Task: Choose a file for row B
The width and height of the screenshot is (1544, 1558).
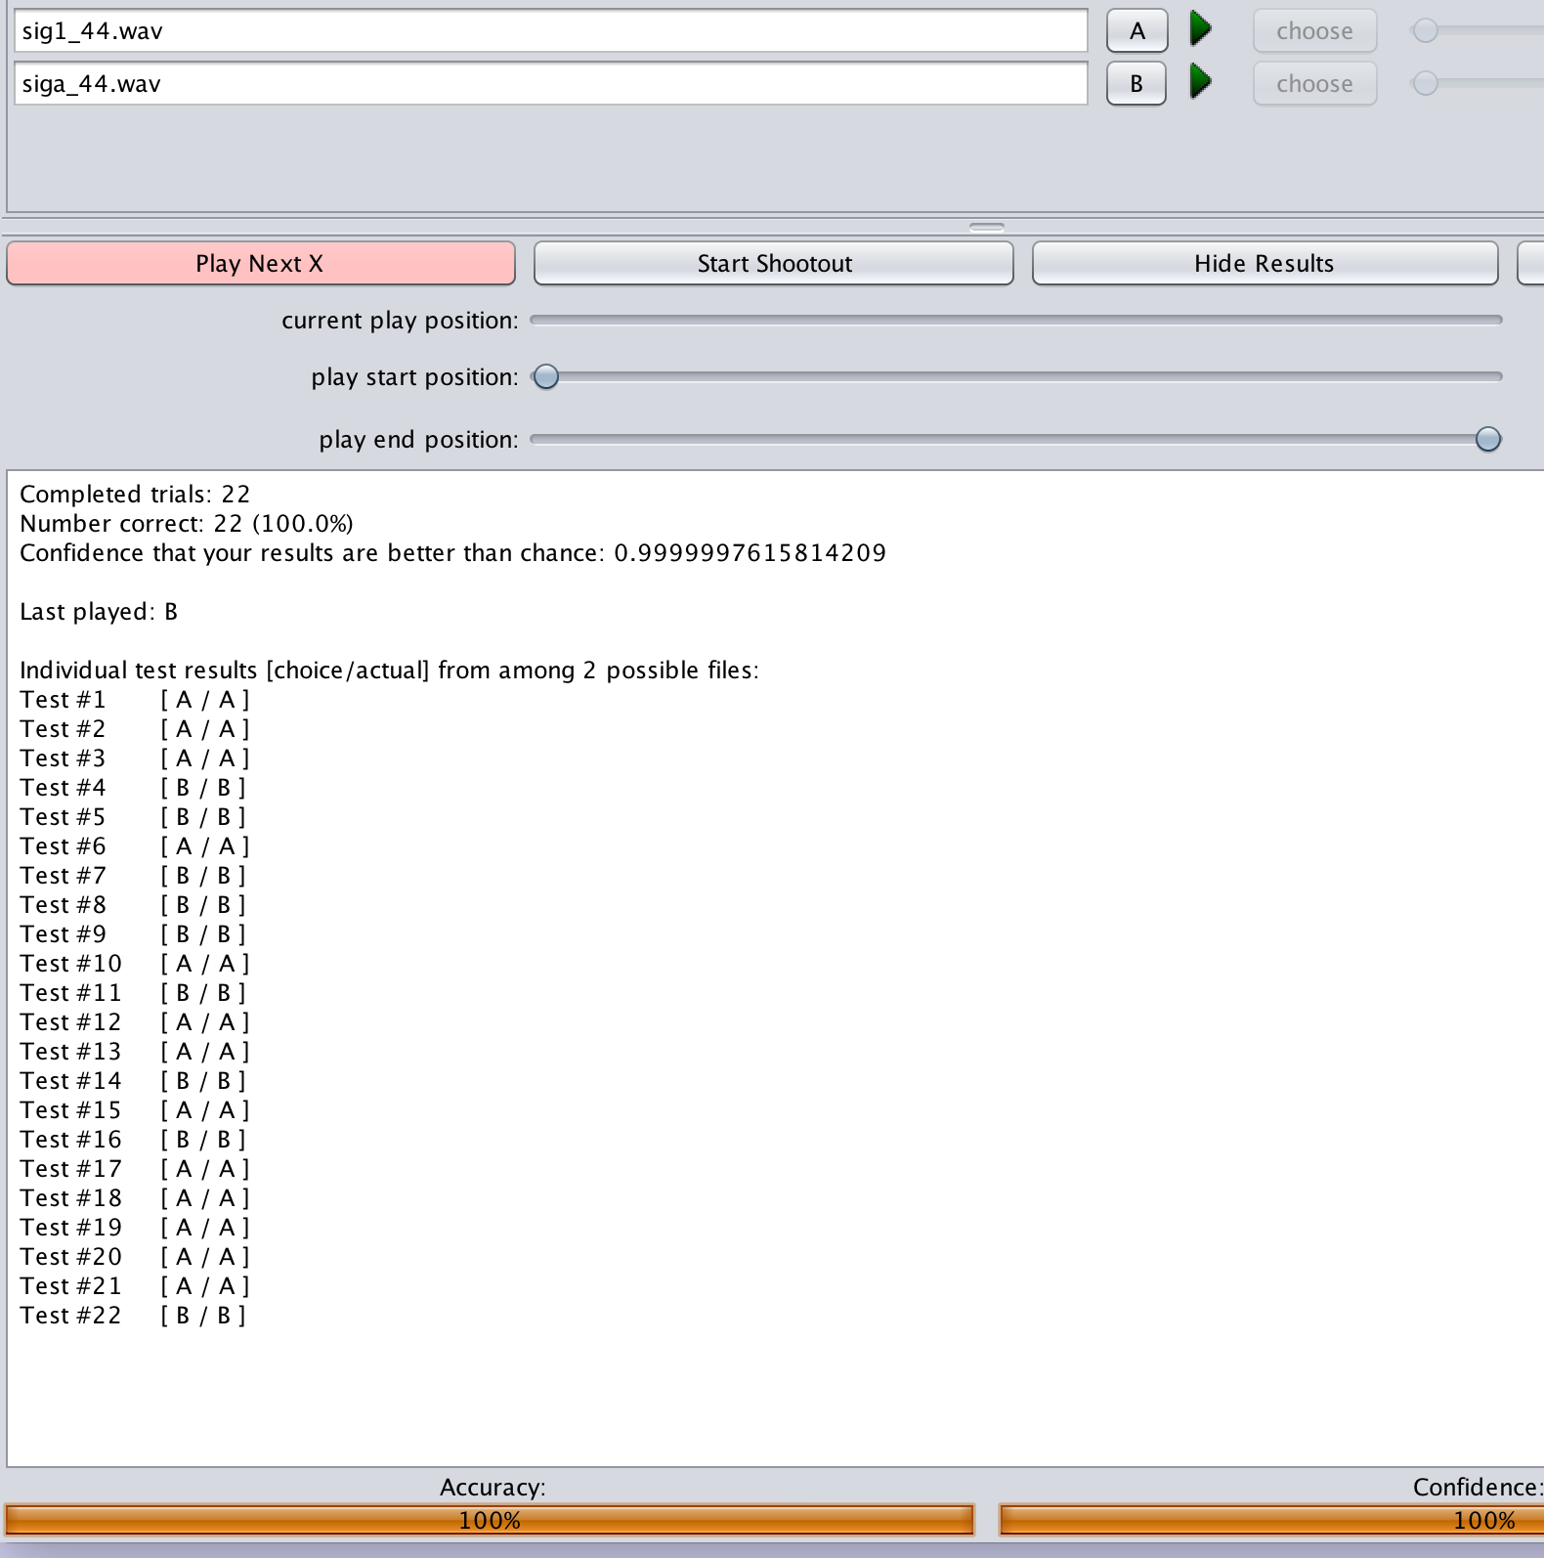Action: 1314,83
